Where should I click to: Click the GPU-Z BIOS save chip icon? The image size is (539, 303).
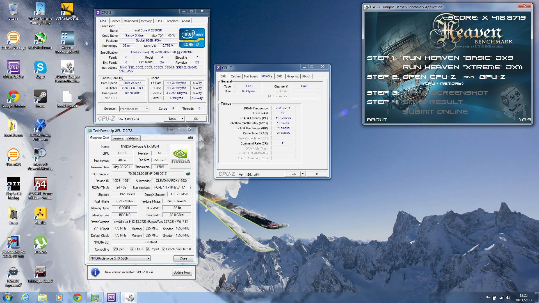(188, 174)
